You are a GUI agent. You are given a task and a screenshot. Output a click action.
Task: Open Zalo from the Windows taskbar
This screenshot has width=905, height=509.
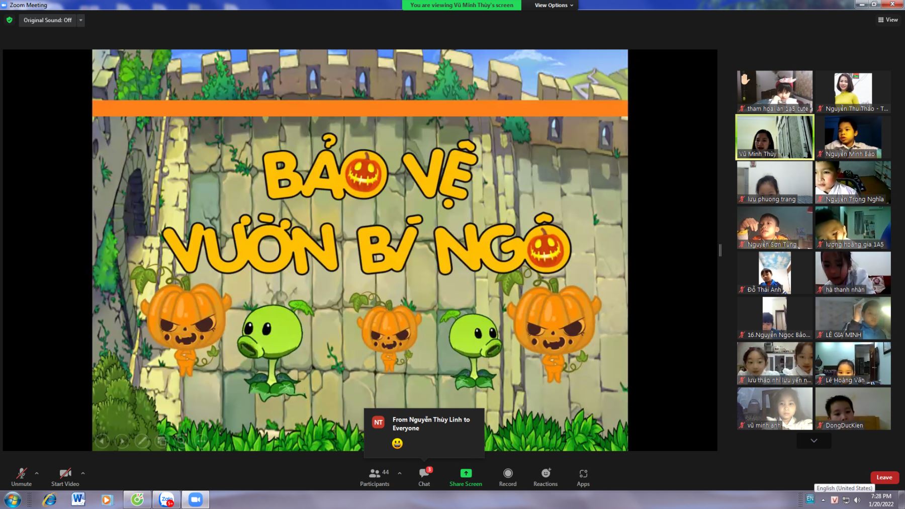tap(166, 499)
